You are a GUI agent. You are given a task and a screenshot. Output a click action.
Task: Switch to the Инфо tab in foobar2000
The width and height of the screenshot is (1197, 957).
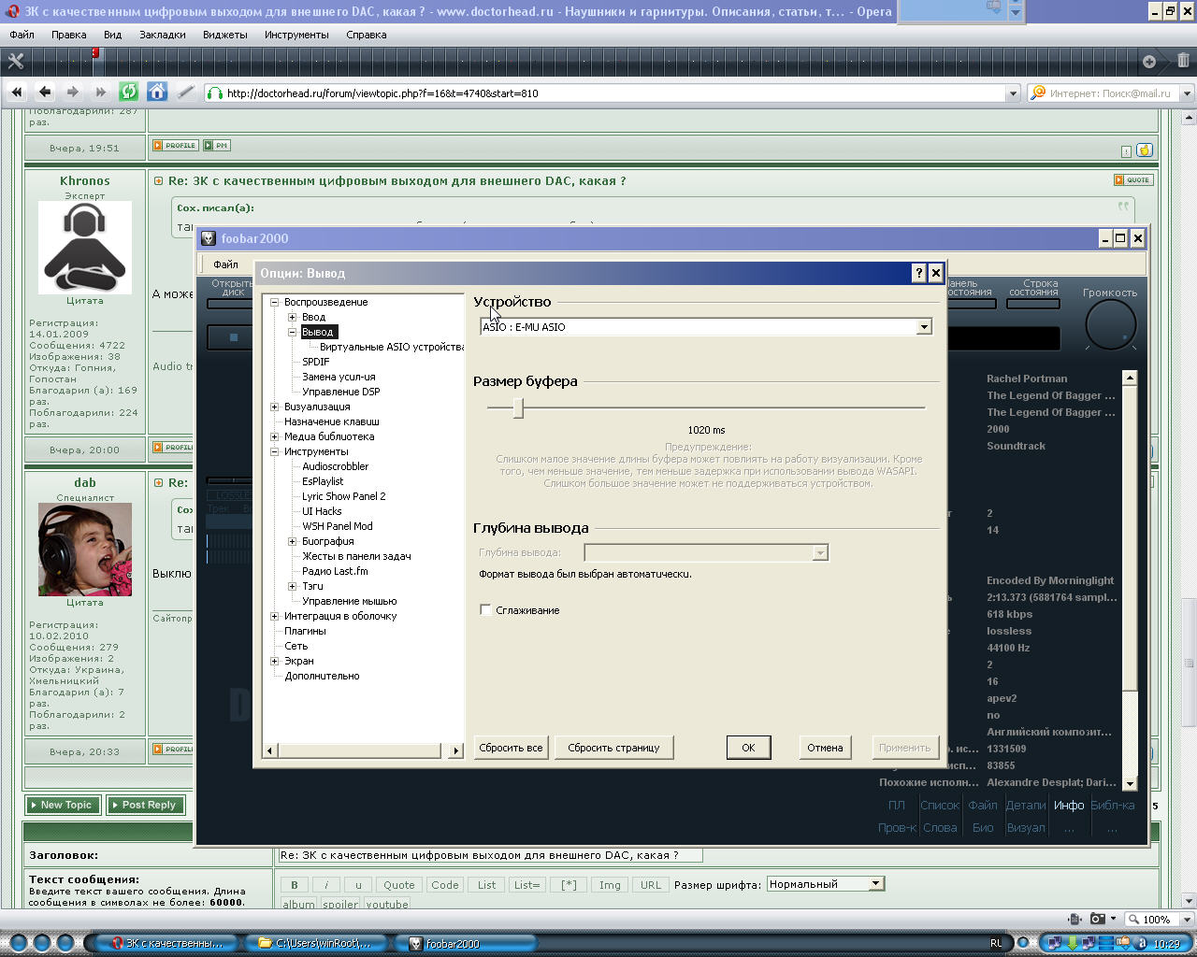point(1069,805)
